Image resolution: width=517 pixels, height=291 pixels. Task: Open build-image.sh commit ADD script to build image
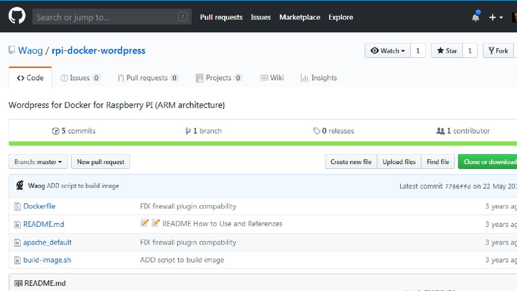point(182,260)
